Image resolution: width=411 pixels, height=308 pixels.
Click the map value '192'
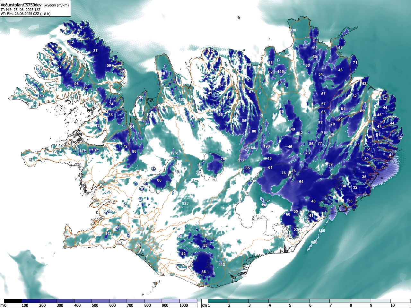253,181
